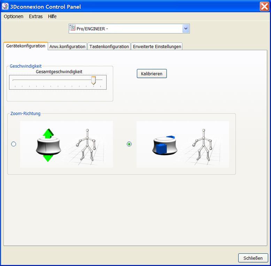The image size is (271, 266).
Task: Select the forward/backward zoom direction radio button
Action: [129, 144]
